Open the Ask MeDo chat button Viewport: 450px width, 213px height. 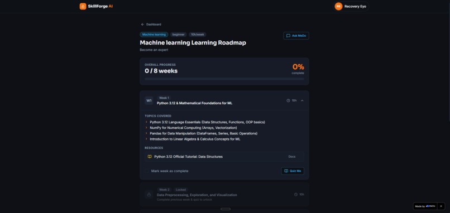(296, 36)
